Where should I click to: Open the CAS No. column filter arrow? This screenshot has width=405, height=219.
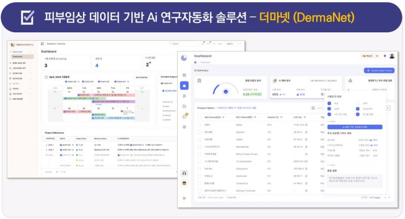coord(305,118)
